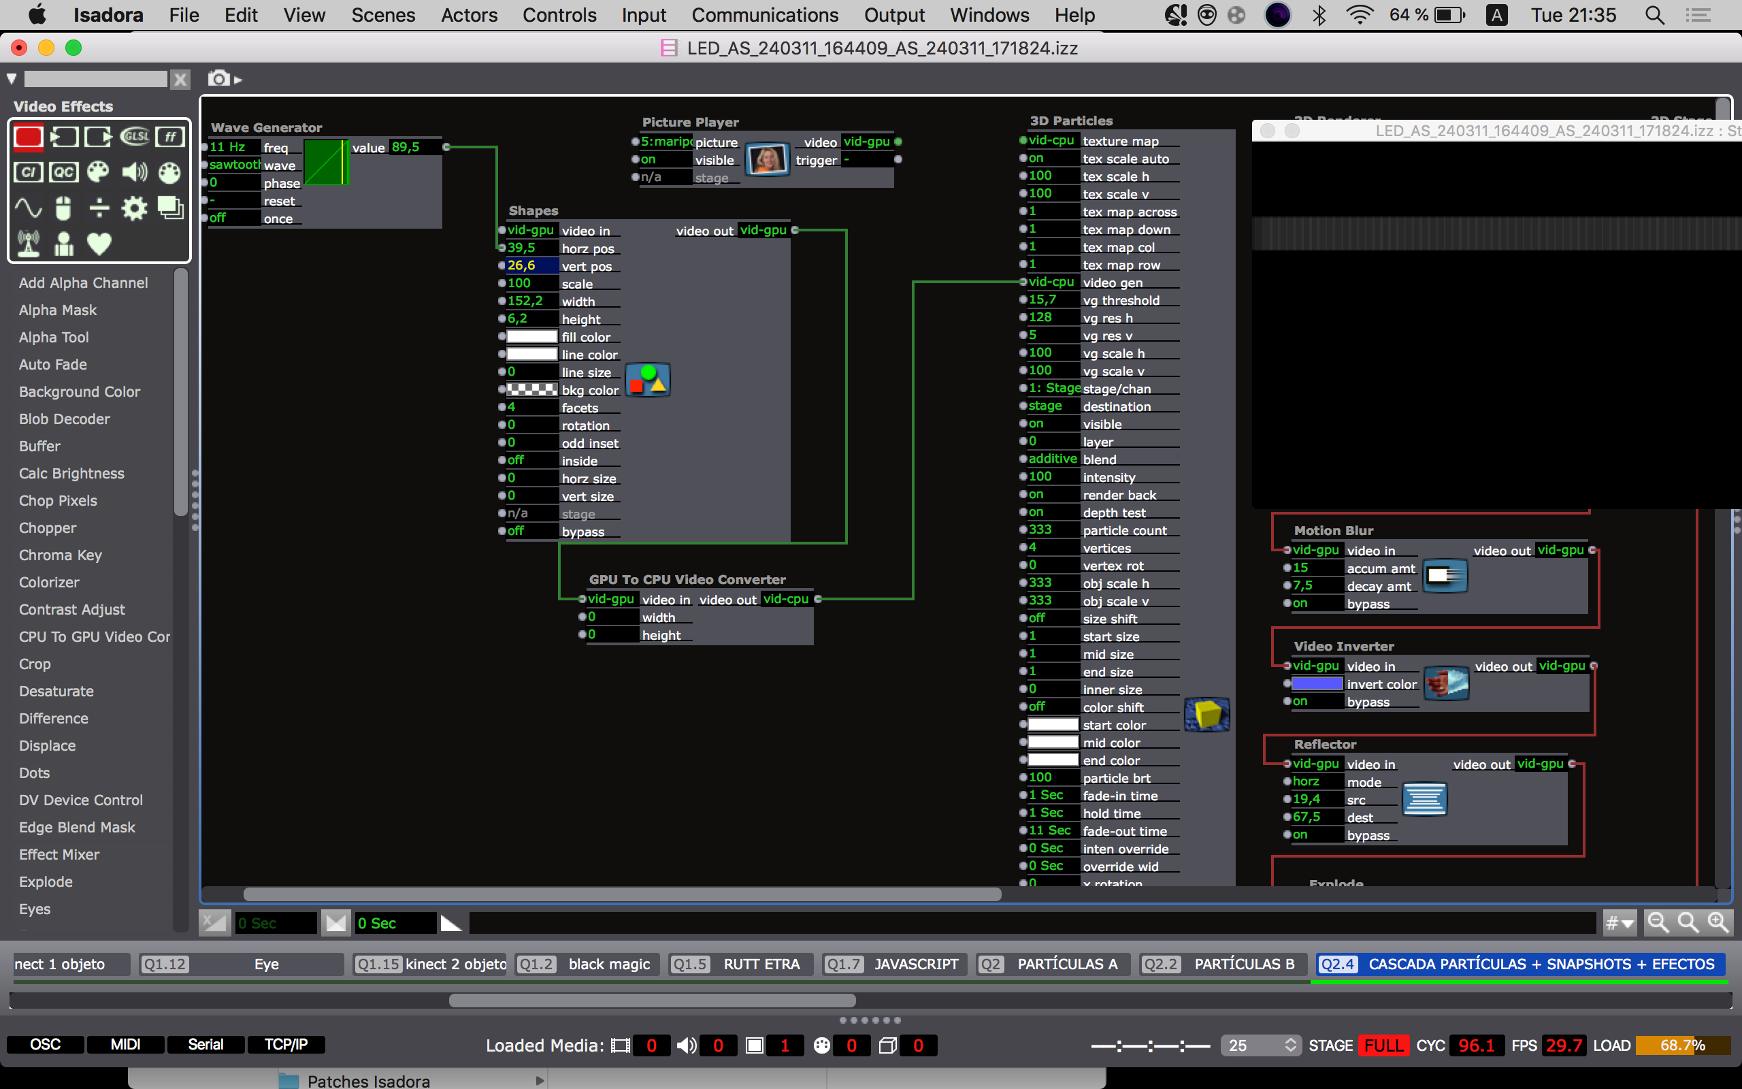Viewport: 1742px width, 1089px height.
Task: Click the TCP/IP status indicator
Action: [x=286, y=1044]
